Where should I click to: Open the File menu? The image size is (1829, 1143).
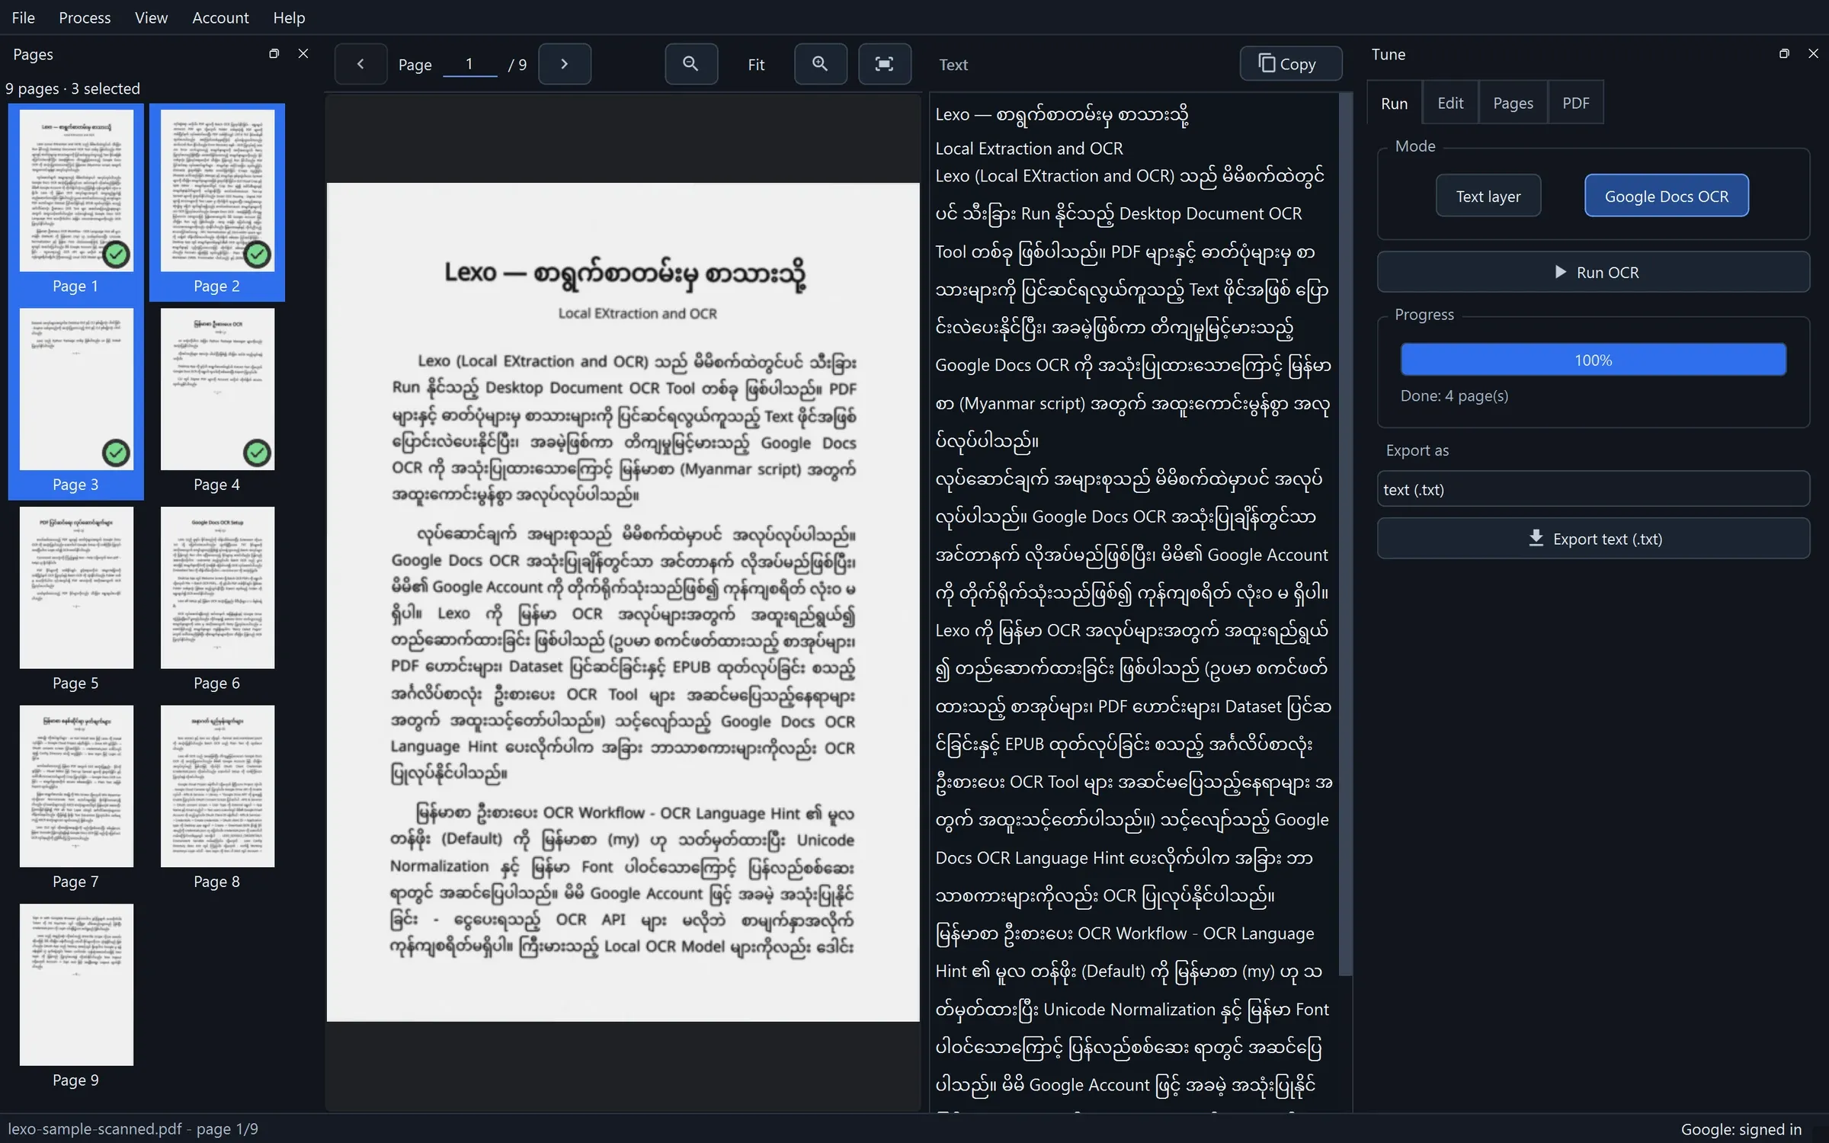coord(24,18)
